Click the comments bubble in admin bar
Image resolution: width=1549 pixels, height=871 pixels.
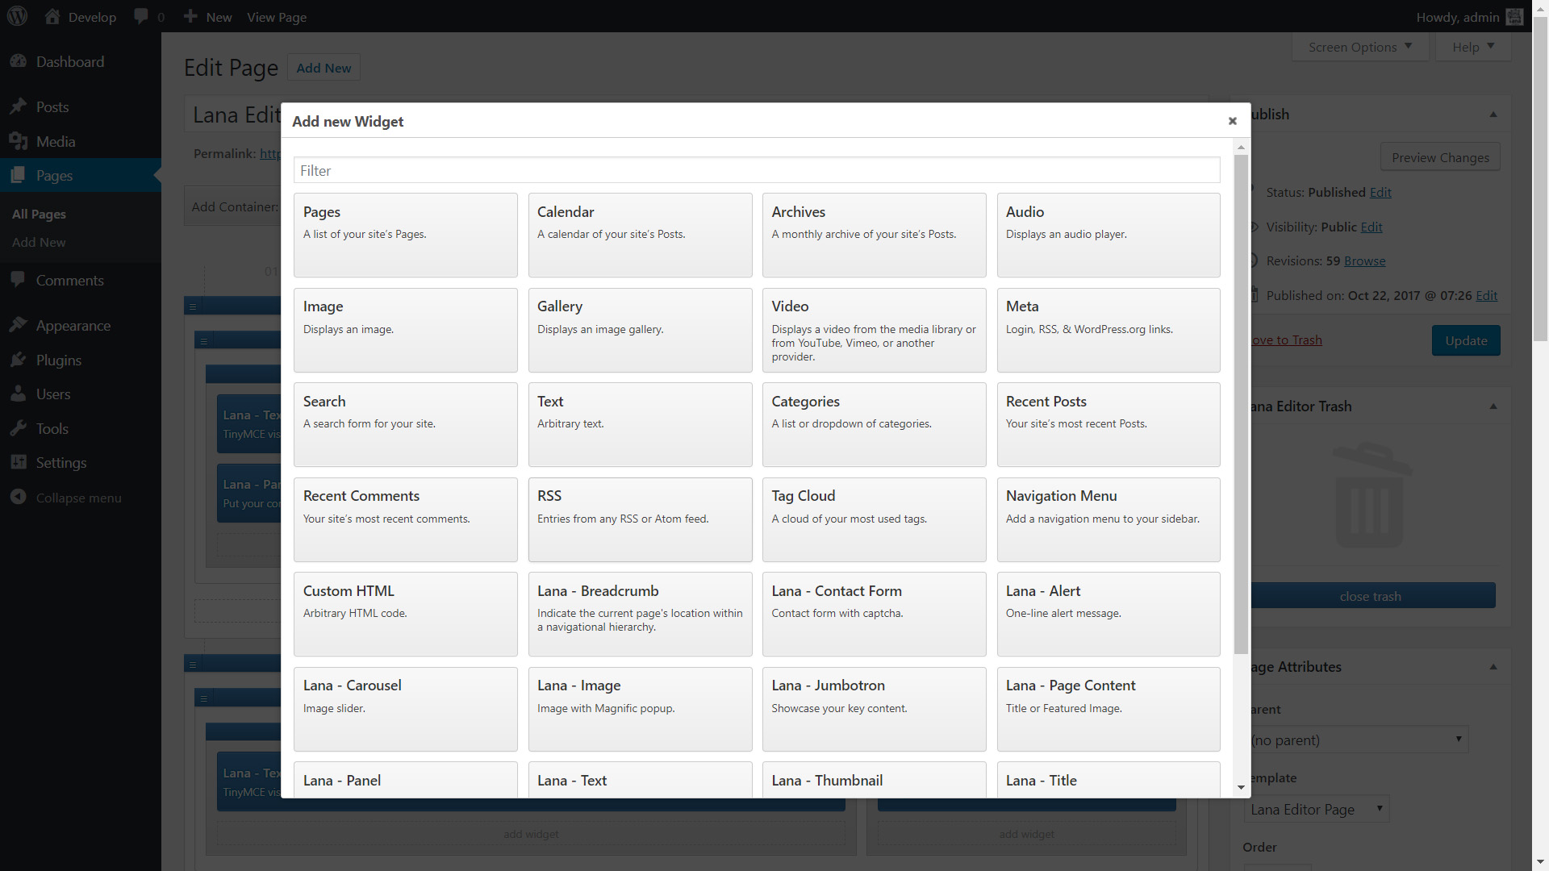pos(142,16)
